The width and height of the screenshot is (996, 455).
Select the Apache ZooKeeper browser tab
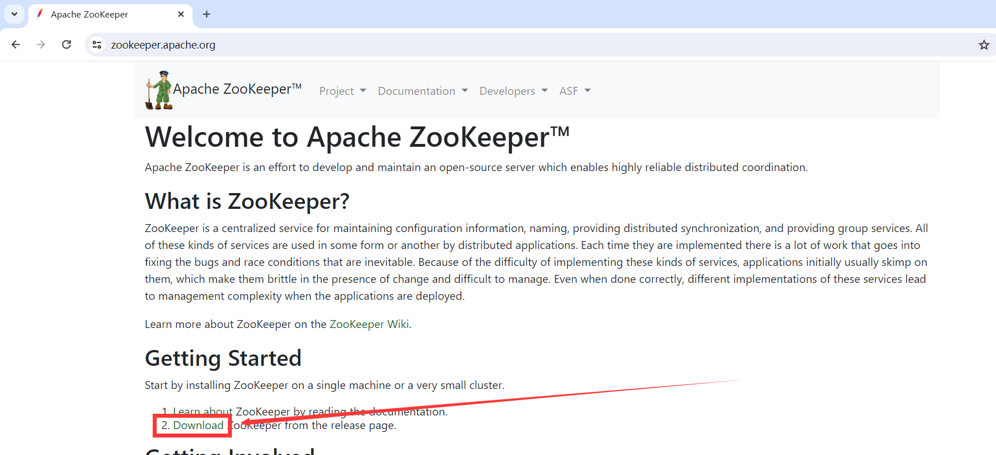coord(110,15)
